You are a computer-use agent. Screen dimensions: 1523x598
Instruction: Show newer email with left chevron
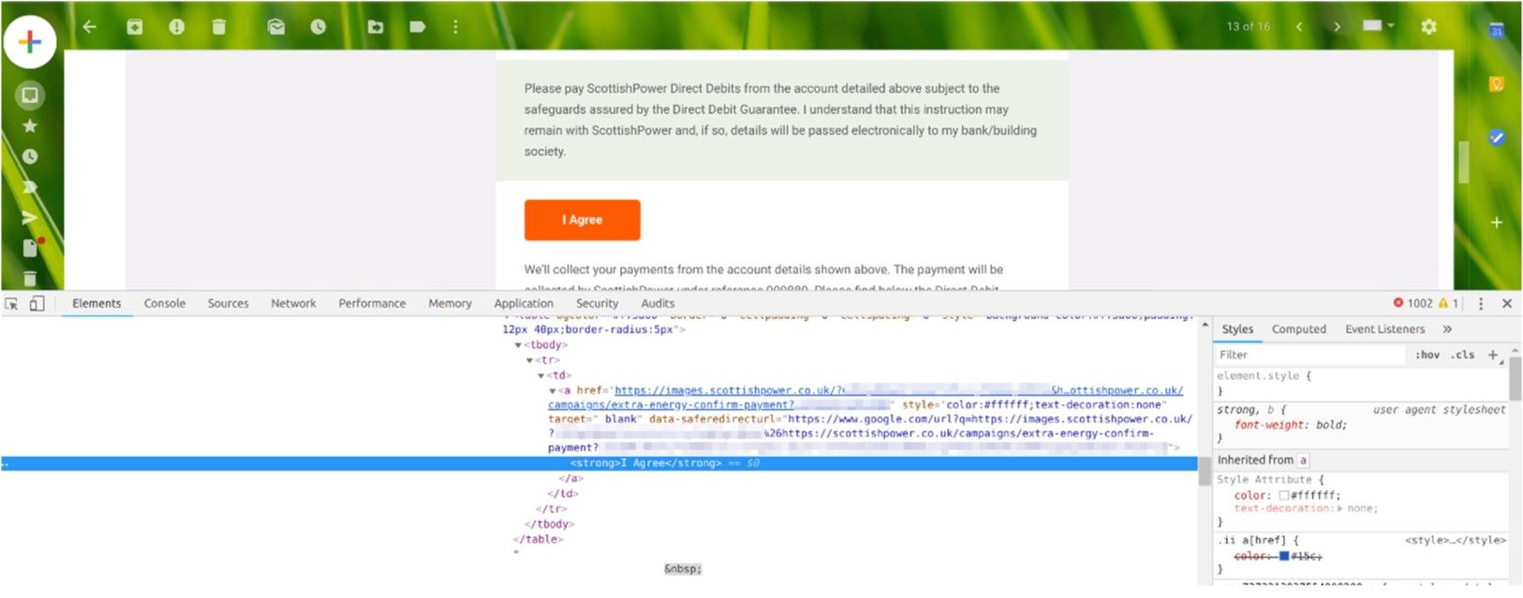(x=1299, y=26)
